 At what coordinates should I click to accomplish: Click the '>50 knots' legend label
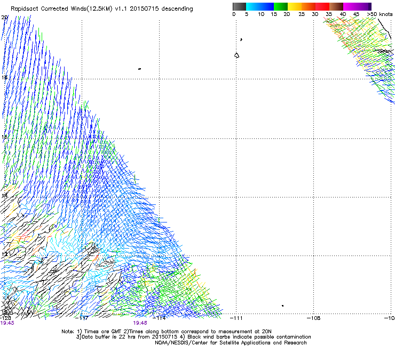coord(380,14)
